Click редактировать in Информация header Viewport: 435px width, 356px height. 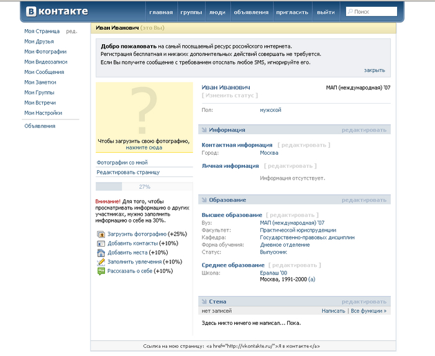click(x=364, y=130)
